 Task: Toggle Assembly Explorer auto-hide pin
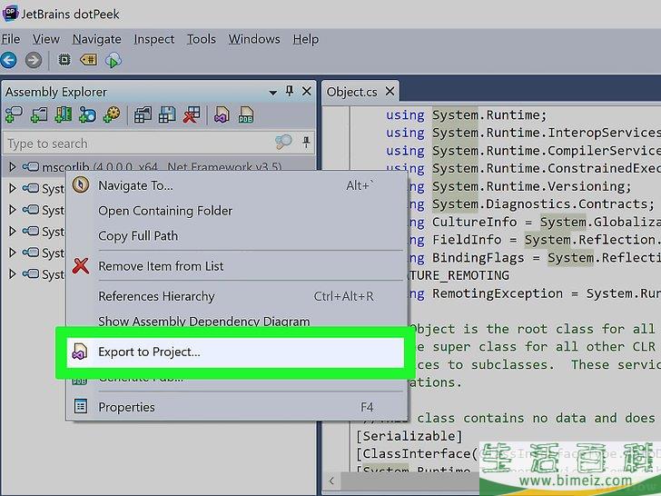(290, 91)
